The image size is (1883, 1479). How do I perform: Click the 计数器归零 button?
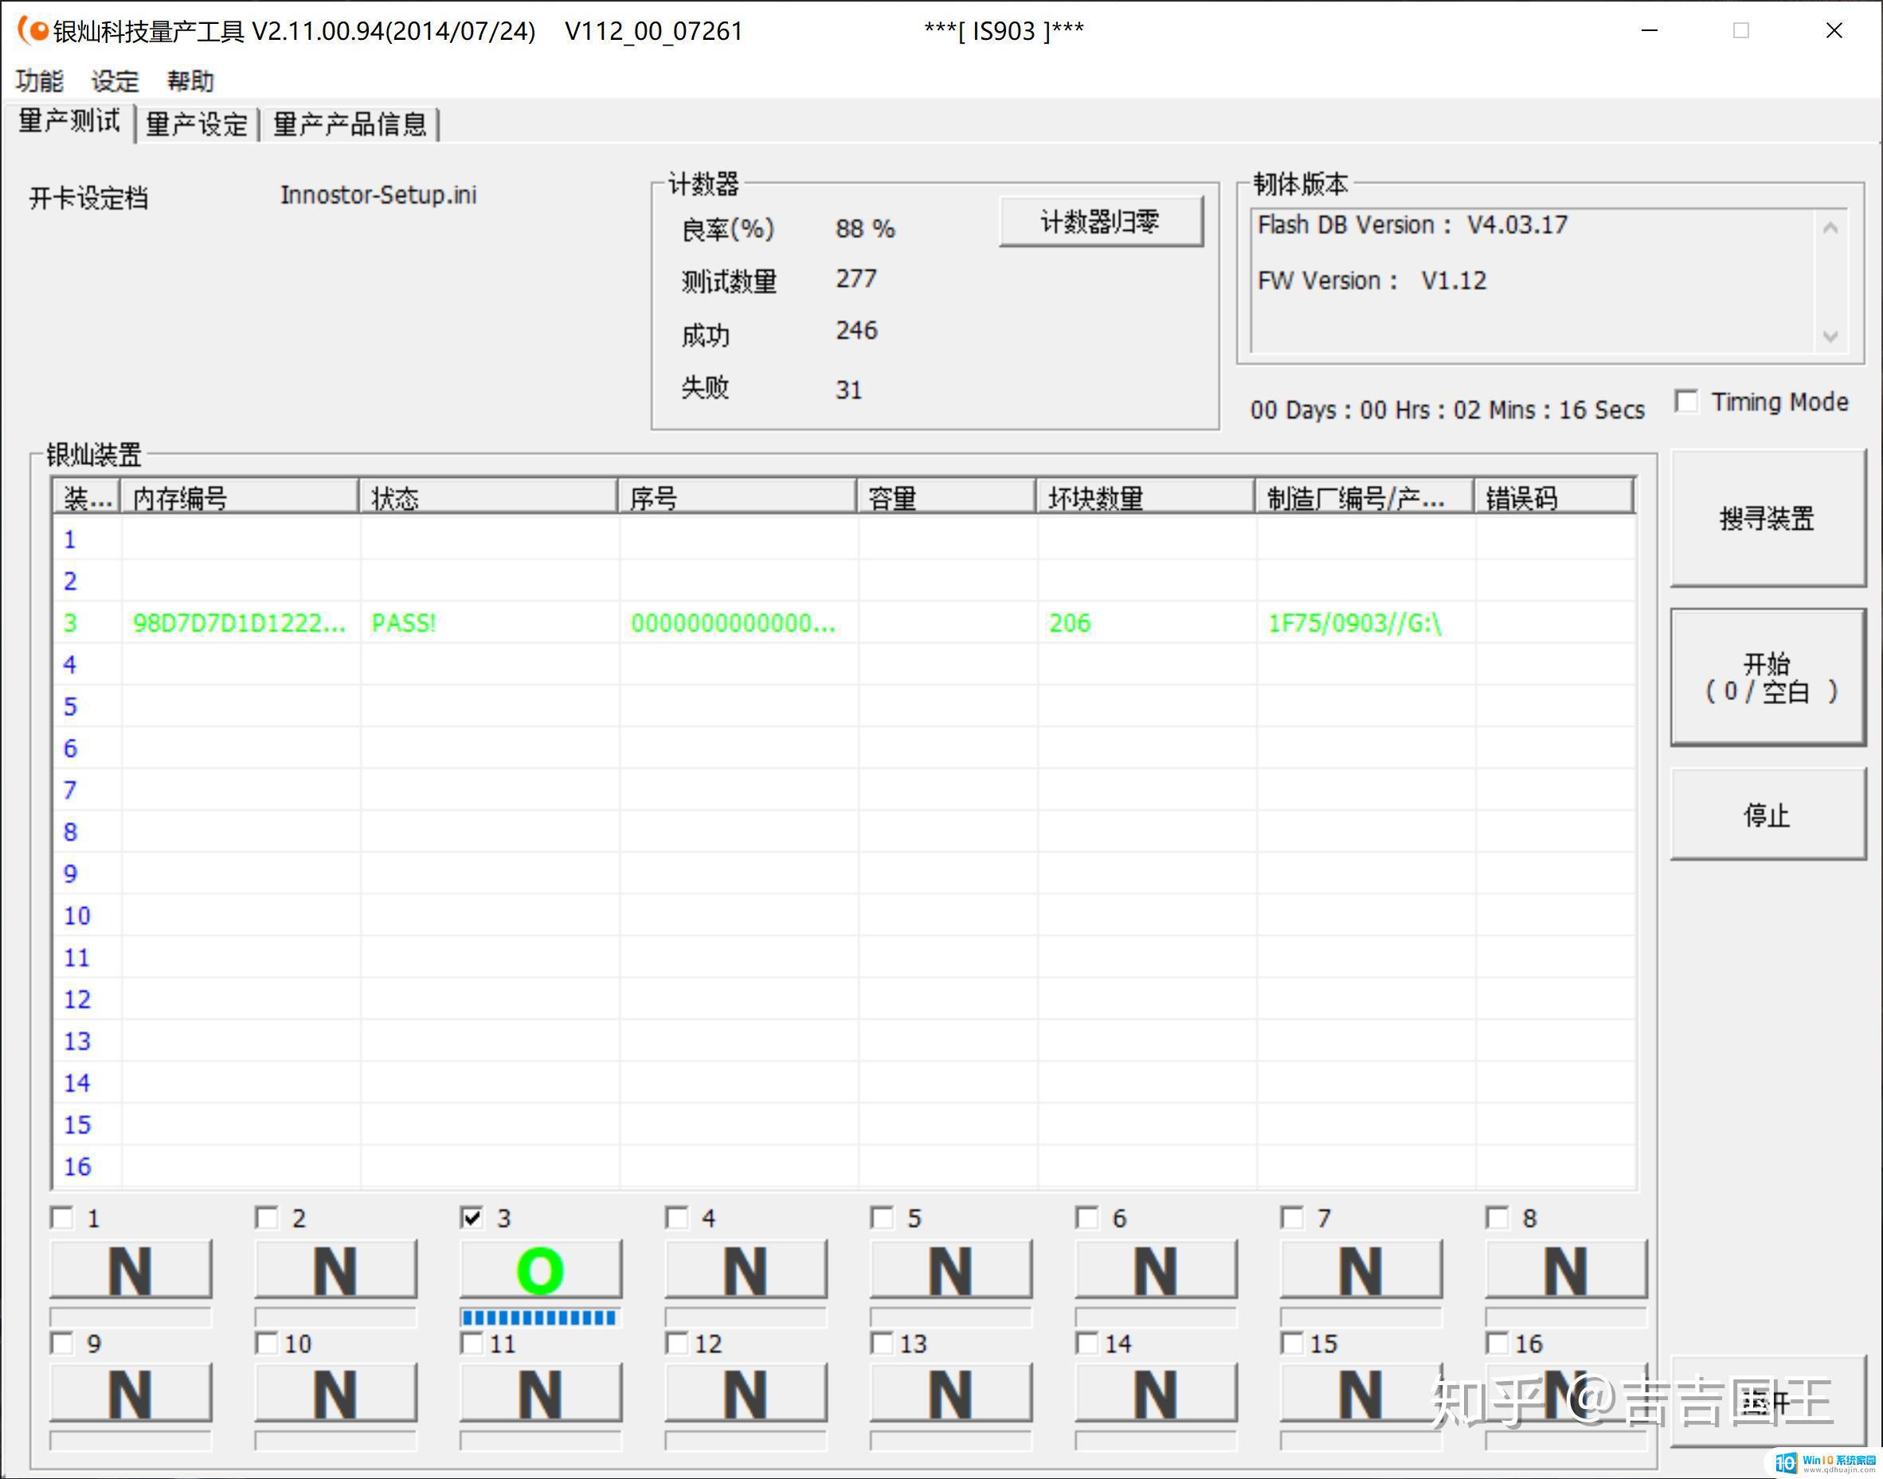point(1101,221)
